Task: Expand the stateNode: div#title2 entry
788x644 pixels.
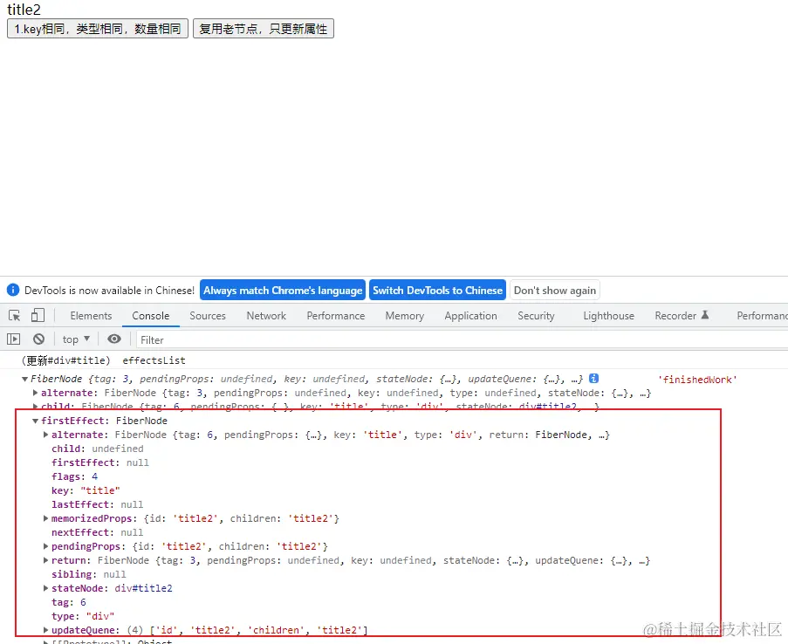Action: coord(45,587)
